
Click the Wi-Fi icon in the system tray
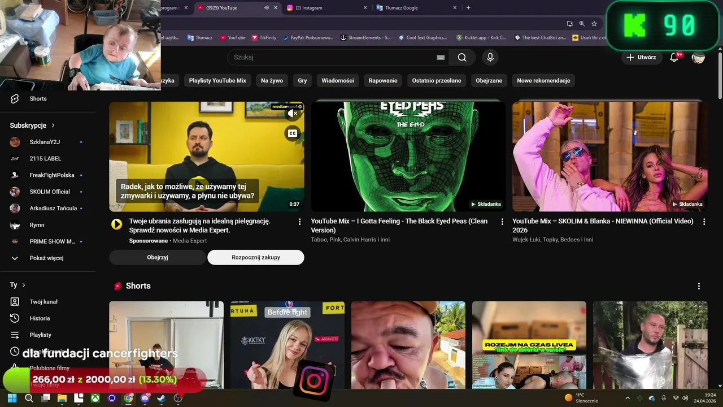point(676,398)
